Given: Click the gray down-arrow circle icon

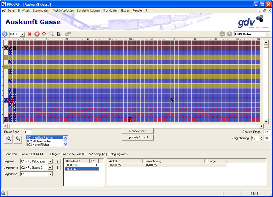Looking at the screenshot, I should click(229, 34).
